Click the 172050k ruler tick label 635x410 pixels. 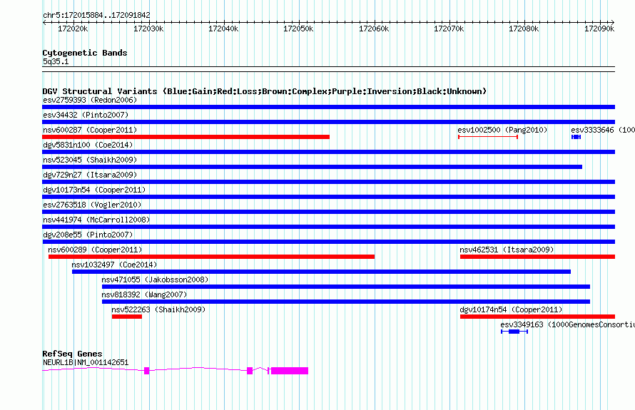tap(298, 29)
